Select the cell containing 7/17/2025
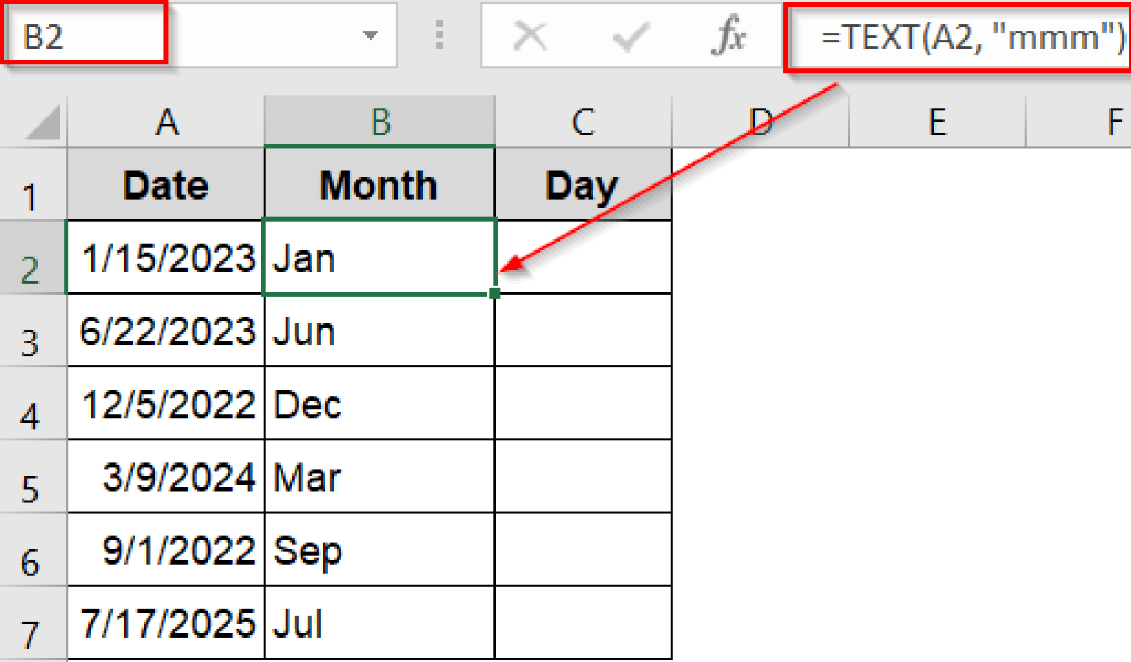The image size is (1131, 662). [x=165, y=622]
